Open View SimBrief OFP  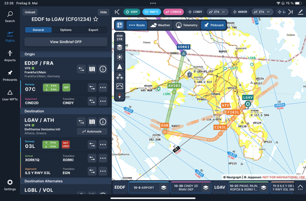click(x=66, y=42)
